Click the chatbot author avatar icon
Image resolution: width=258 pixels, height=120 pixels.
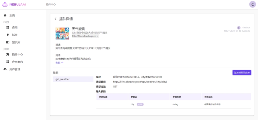239,28
